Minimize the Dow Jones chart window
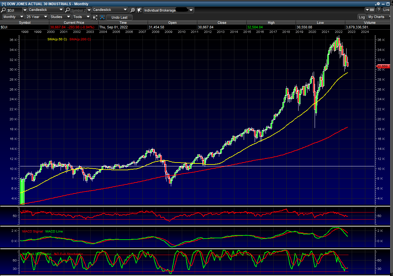 (x=383, y=4)
